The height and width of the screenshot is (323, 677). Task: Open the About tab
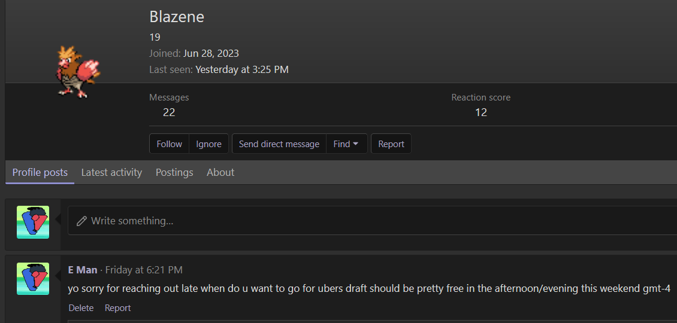pos(220,172)
